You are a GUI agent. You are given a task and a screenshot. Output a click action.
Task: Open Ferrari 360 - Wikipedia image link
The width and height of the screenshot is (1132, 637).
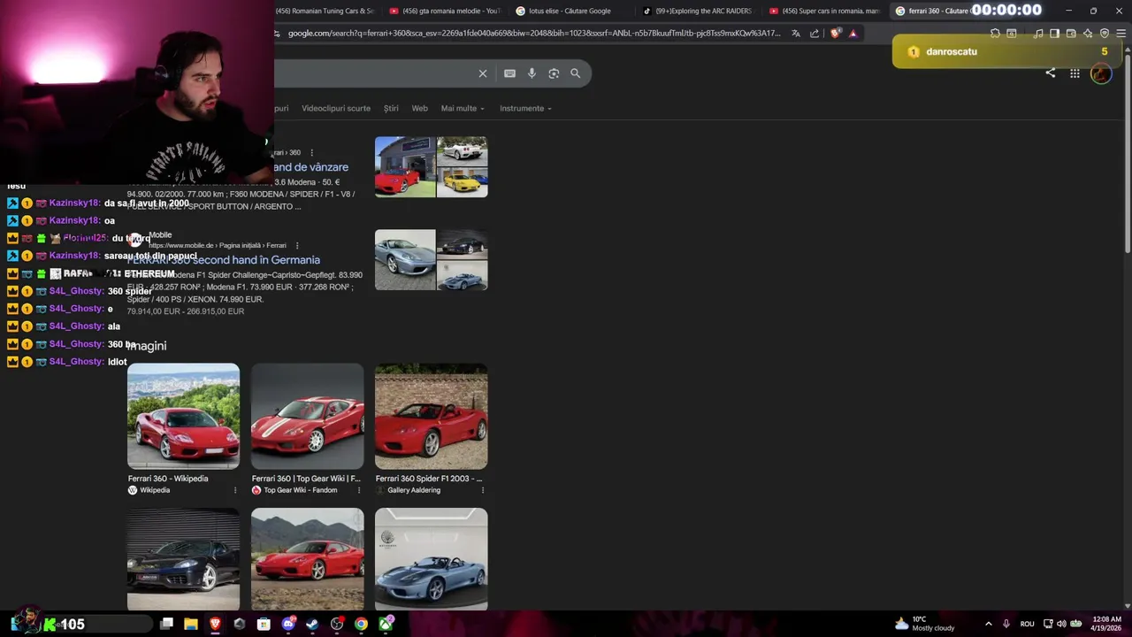pyautogui.click(x=168, y=479)
